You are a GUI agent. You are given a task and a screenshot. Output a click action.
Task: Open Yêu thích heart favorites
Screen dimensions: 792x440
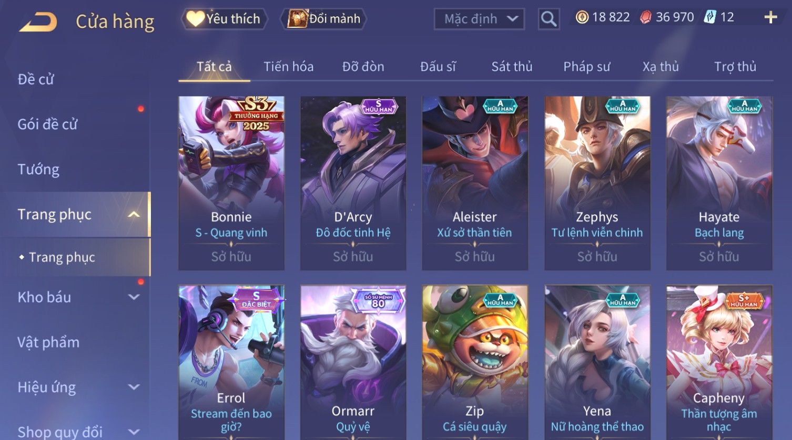tap(224, 19)
